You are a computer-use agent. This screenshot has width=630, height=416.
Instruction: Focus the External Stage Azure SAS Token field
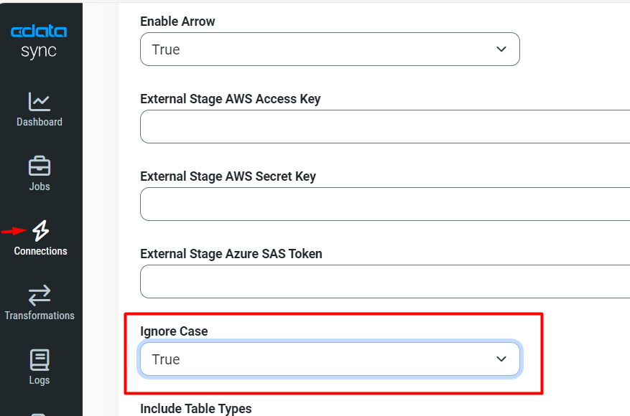click(385, 282)
